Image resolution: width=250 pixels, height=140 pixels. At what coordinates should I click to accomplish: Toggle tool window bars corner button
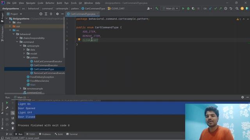tap(2, 138)
